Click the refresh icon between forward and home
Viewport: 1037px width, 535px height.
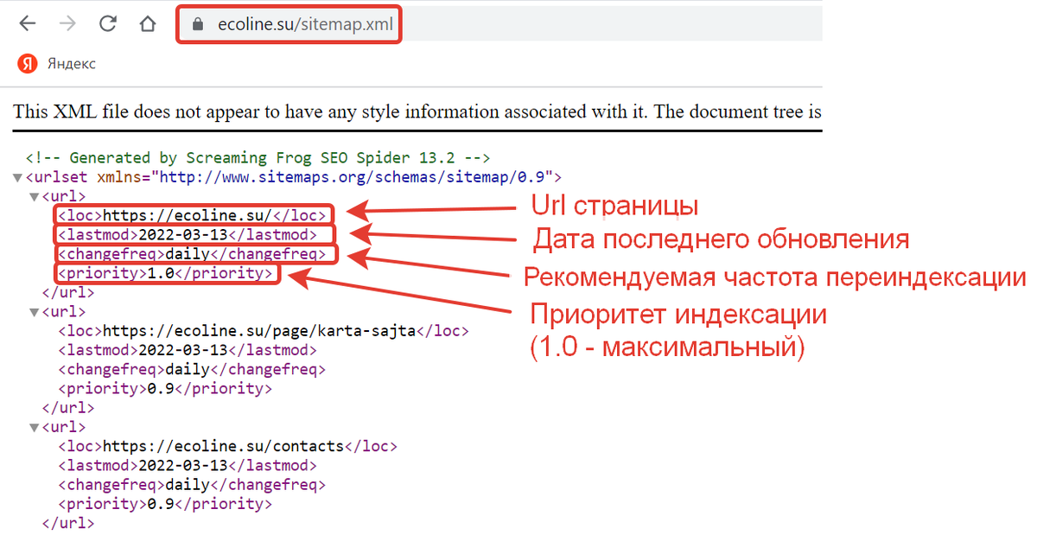click(x=107, y=23)
